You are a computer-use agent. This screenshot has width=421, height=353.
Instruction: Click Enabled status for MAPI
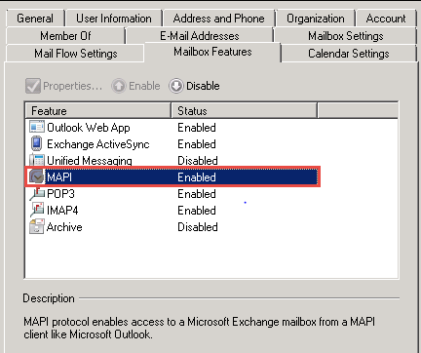[197, 177]
